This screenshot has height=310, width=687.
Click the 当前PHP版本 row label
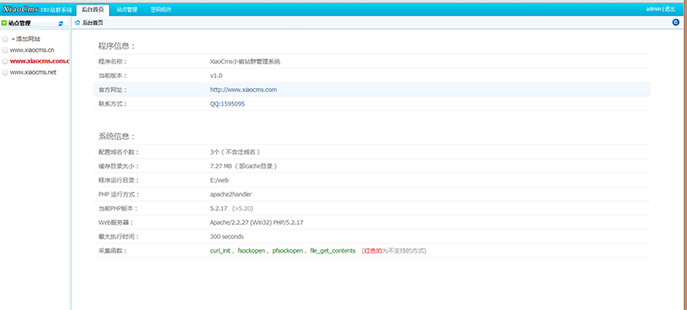[x=117, y=209]
